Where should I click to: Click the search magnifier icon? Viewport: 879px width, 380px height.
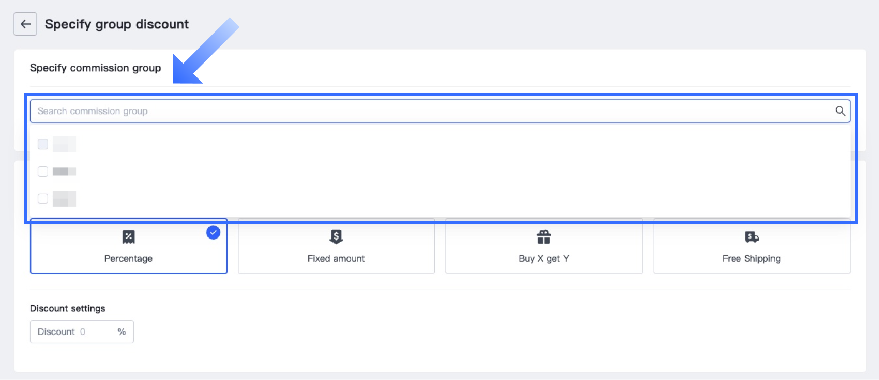tap(840, 111)
